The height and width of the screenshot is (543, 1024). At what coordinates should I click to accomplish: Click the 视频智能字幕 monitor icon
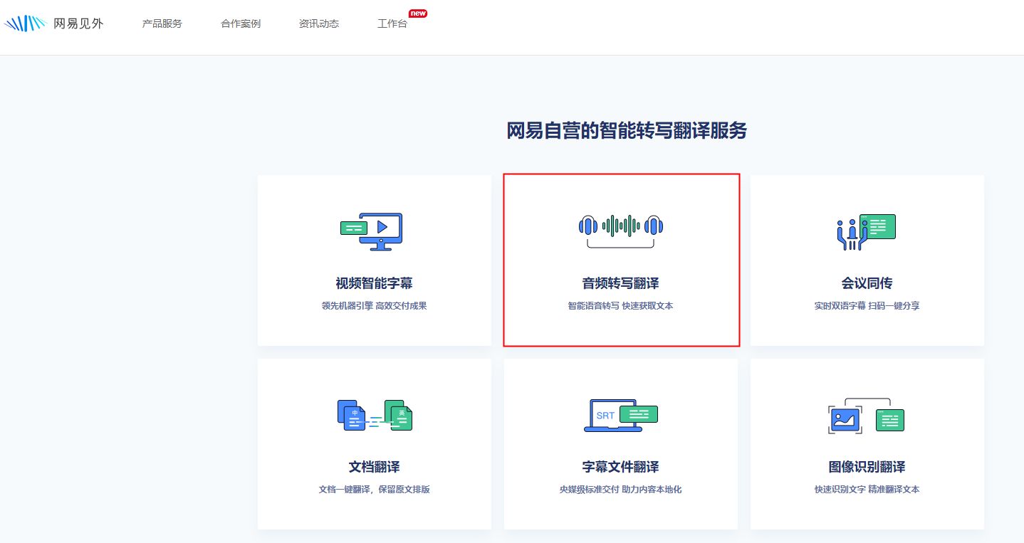(371, 231)
